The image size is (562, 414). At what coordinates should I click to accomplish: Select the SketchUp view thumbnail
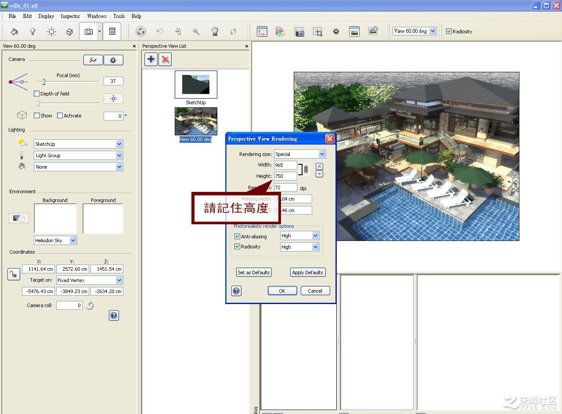point(196,85)
